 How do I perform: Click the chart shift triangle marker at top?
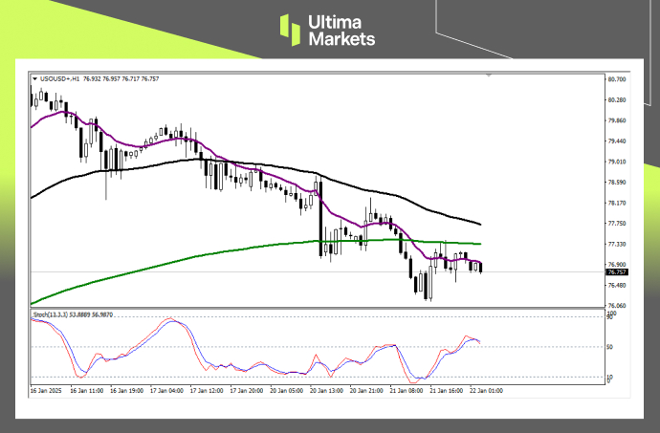[x=490, y=73]
